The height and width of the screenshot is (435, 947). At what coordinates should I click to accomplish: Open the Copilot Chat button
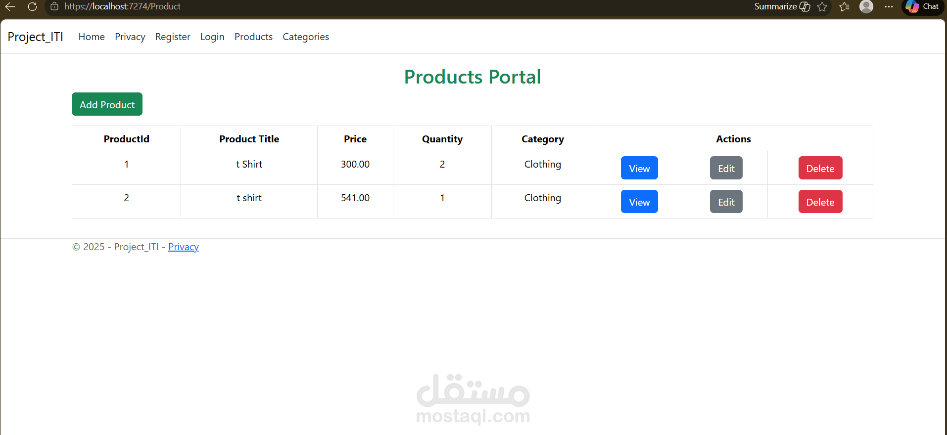(923, 6)
